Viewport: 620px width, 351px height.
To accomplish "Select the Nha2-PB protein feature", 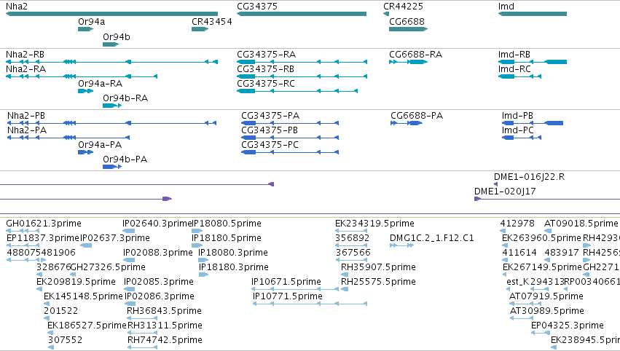I will (112, 123).
